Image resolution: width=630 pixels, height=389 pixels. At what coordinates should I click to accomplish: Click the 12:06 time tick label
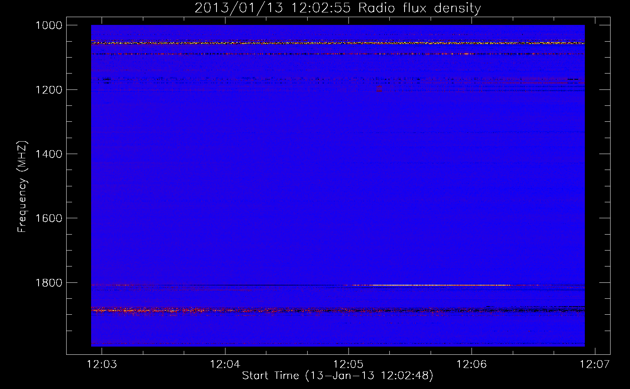pos(472,364)
